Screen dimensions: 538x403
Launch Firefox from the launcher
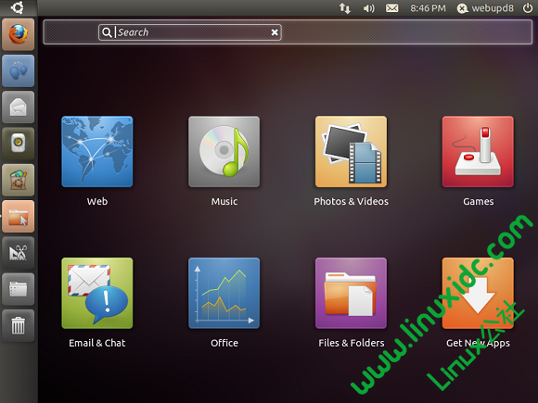tap(19, 34)
